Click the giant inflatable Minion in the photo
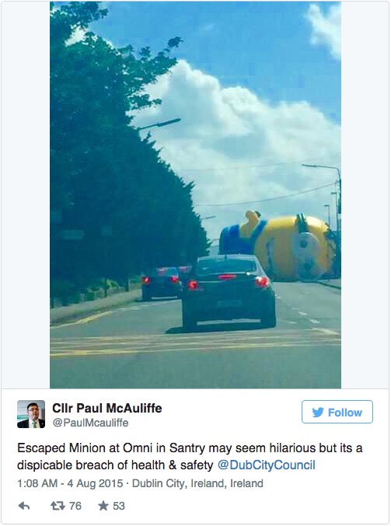The width and height of the screenshot is (391, 526). 278,245
